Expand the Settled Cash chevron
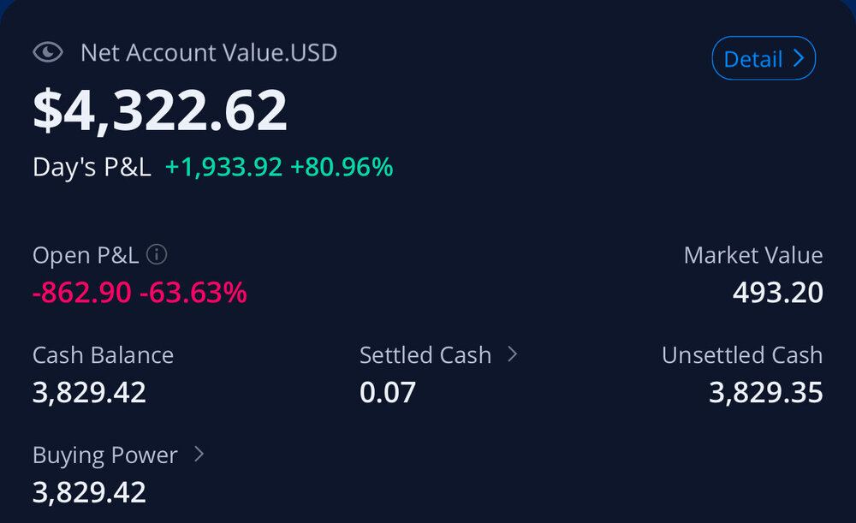Viewport: 856px width, 523px height. point(513,354)
